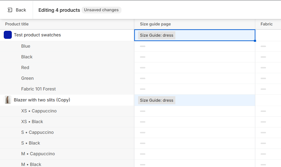Click Fabric cell for Test product swatches
The height and width of the screenshot is (167, 281).
pos(268,35)
